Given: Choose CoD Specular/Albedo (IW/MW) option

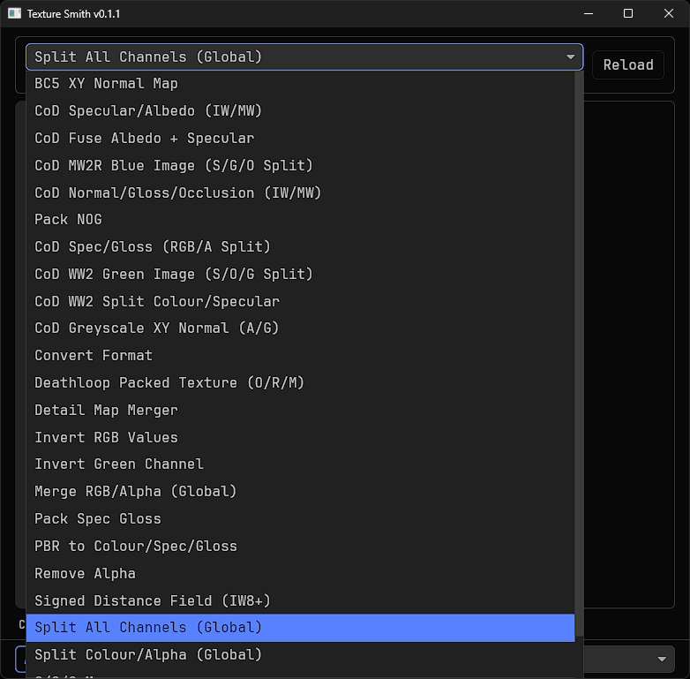Looking at the screenshot, I should 301,111.
